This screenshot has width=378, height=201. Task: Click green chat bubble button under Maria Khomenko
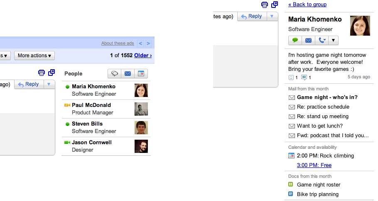[x=295, y=40]
